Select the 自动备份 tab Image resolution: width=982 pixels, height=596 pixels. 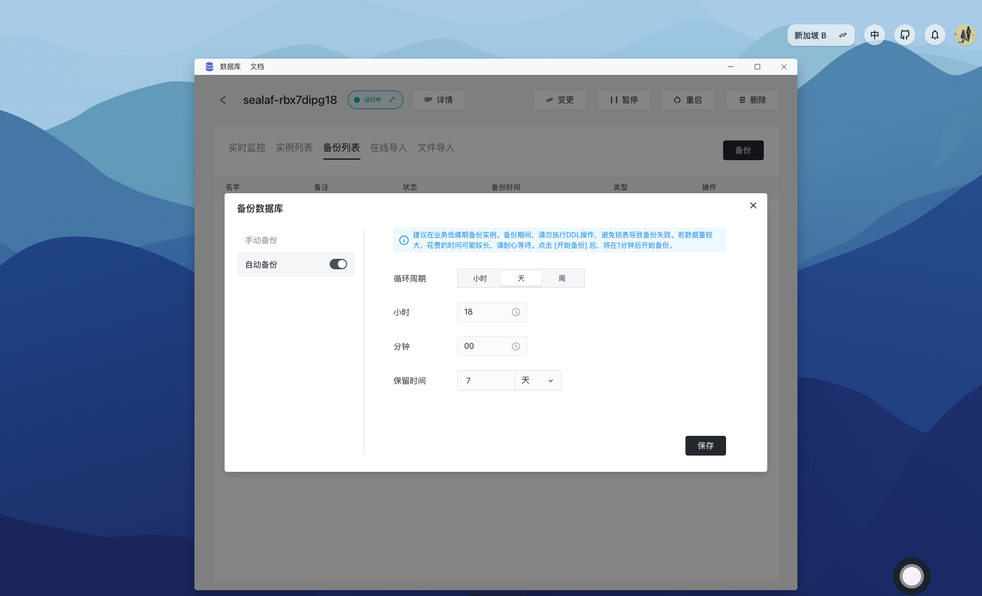point(296,264)
